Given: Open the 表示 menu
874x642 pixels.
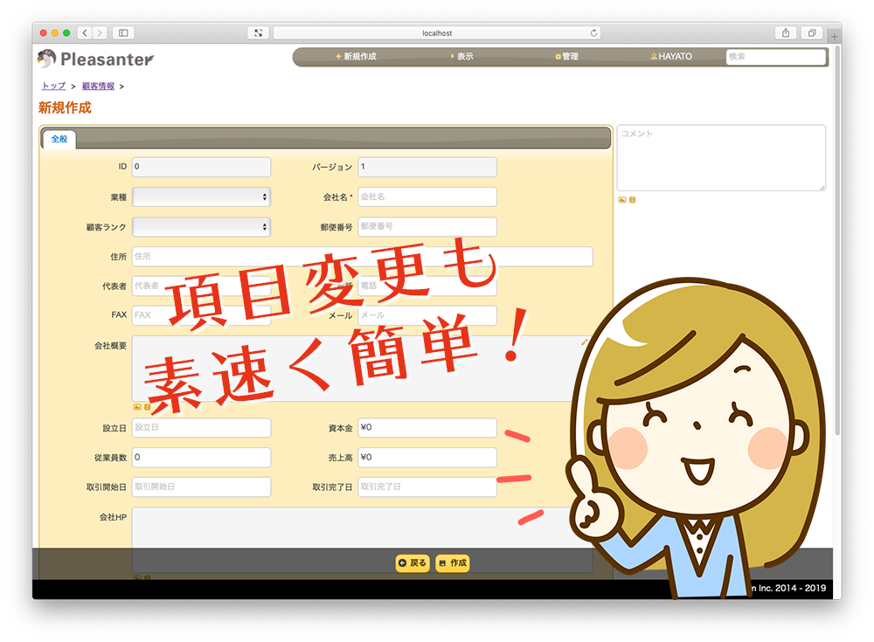Looking at the screenshot, I should 462,57.
